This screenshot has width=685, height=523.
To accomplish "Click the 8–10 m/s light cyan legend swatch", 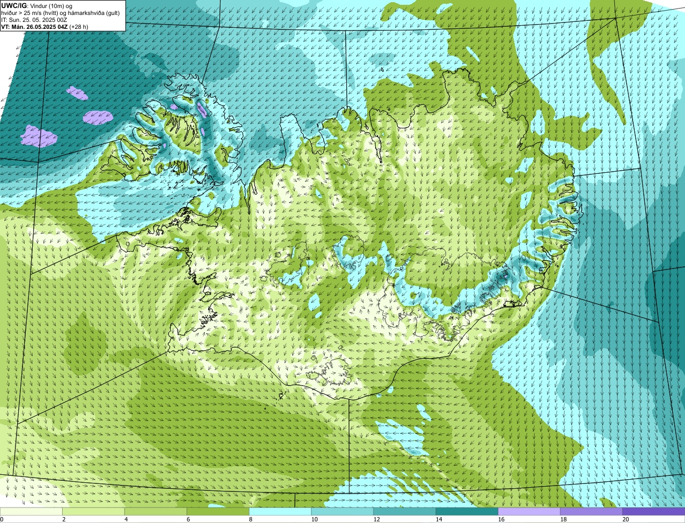I will coord(280,512).
